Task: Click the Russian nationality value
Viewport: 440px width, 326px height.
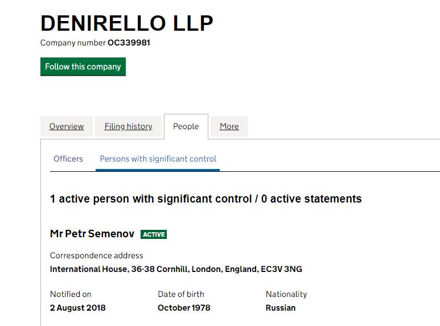Action: point(281,308)
